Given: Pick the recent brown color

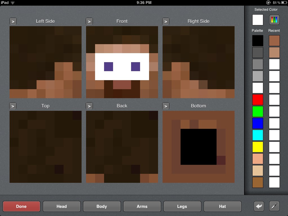Looking at the screenshot, I should click(274, 40).
